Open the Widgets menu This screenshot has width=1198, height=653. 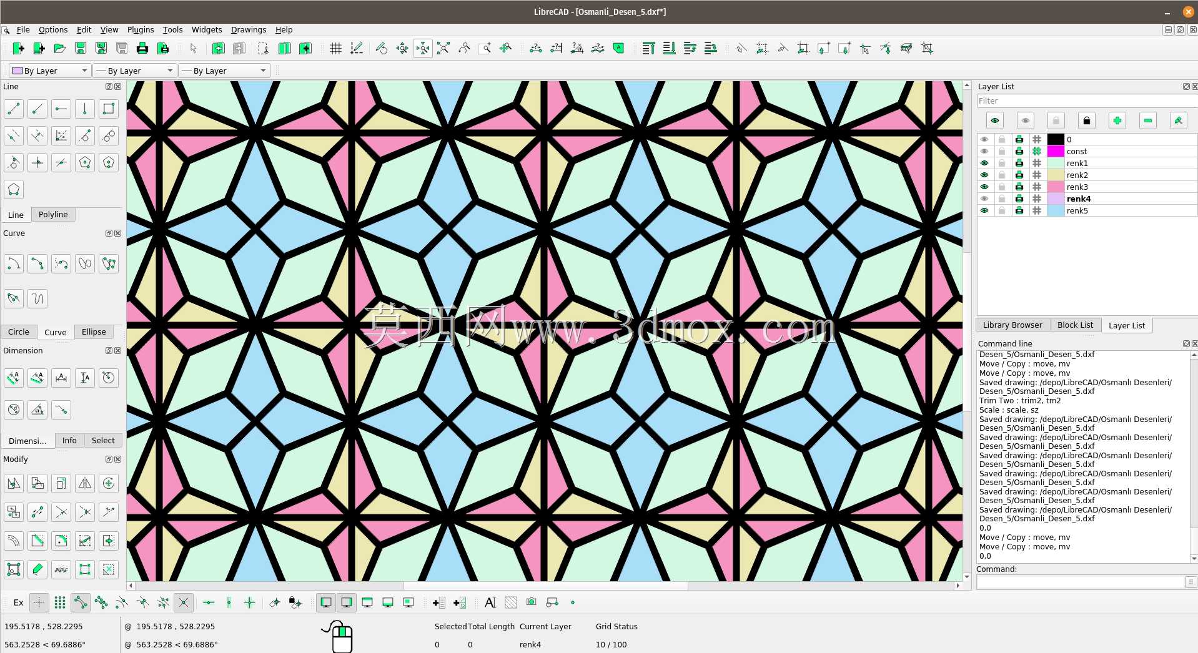(x=207, y=29)
